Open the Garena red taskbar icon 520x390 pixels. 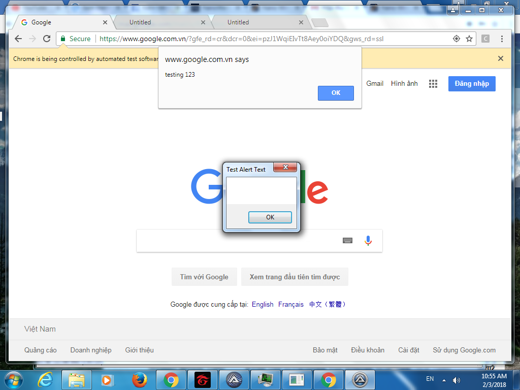click(x=202, y=380)
